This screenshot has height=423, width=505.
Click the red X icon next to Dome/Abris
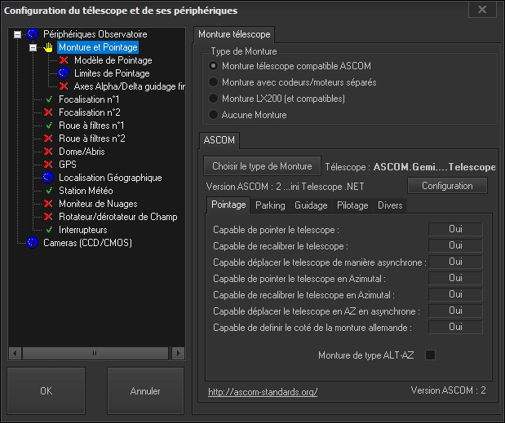[48, 152]
